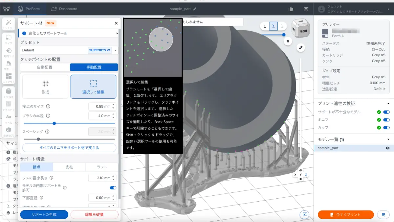Screen dimensions: 394x222
Task: Switch to the 自動配置 tab
Action: 45,67
